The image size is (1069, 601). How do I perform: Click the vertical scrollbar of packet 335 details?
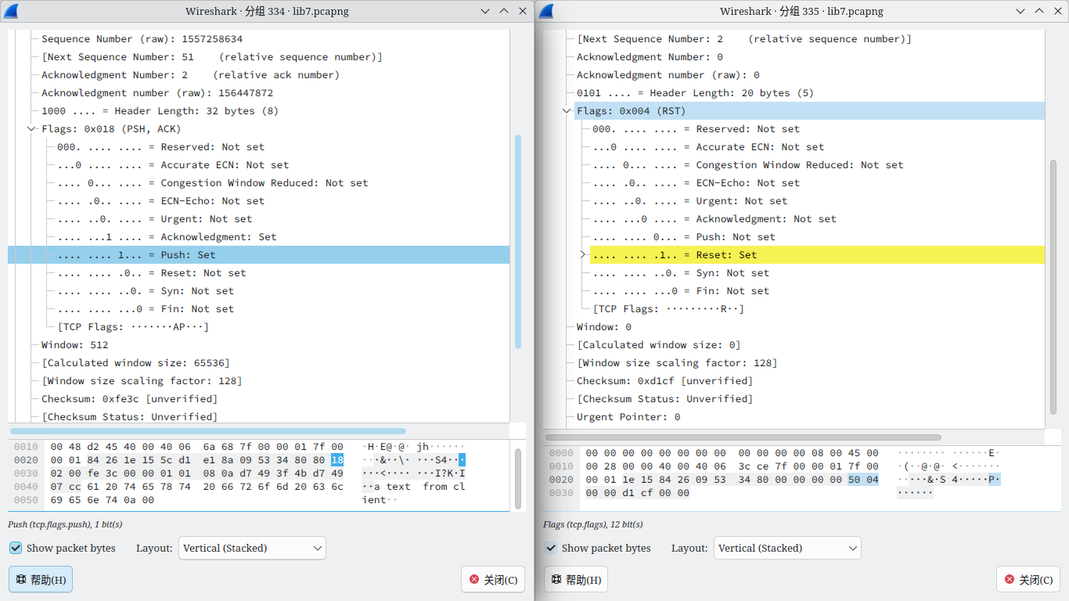coord(1053,286)
